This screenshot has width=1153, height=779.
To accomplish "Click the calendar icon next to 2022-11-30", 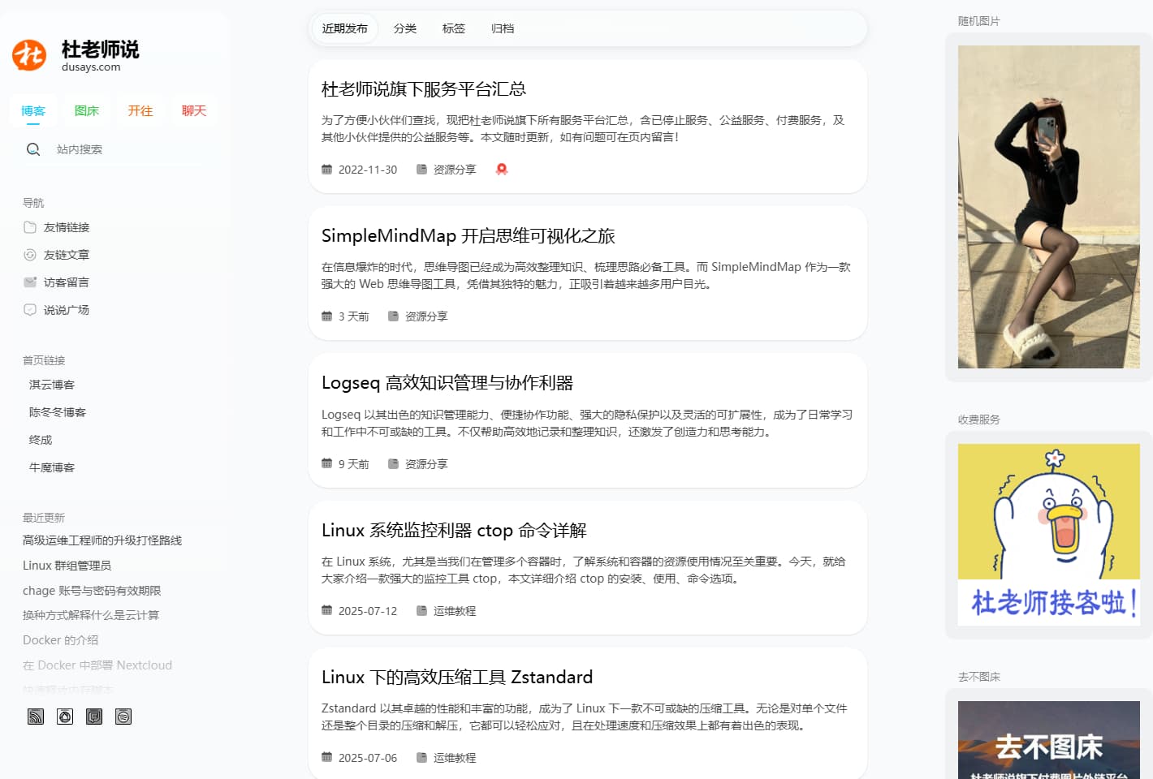I will click(327, 169).
